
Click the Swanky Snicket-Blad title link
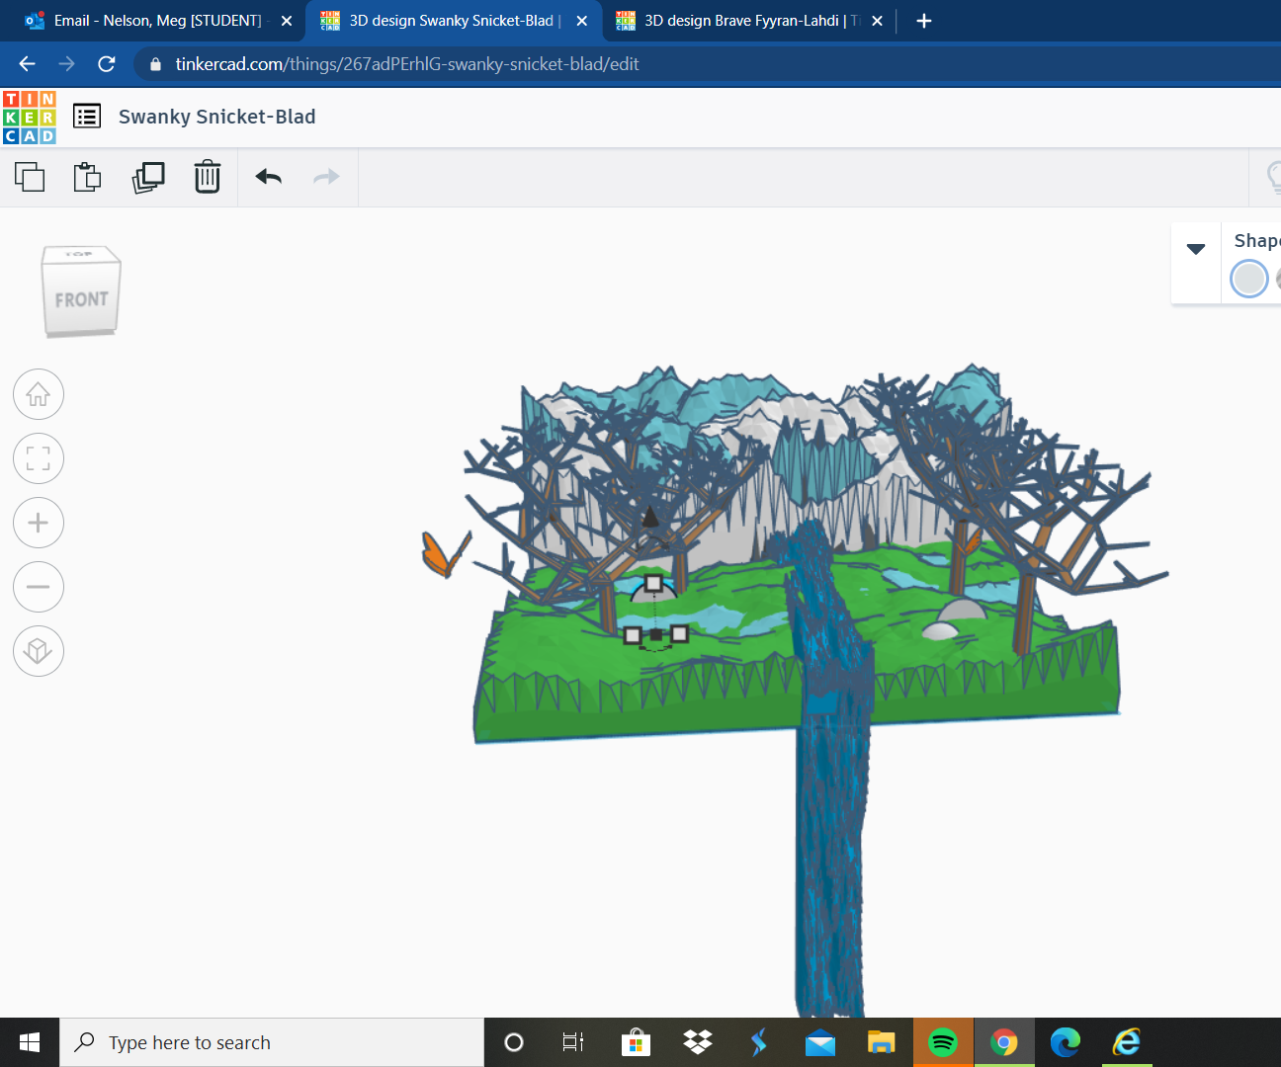coord(216,116)
